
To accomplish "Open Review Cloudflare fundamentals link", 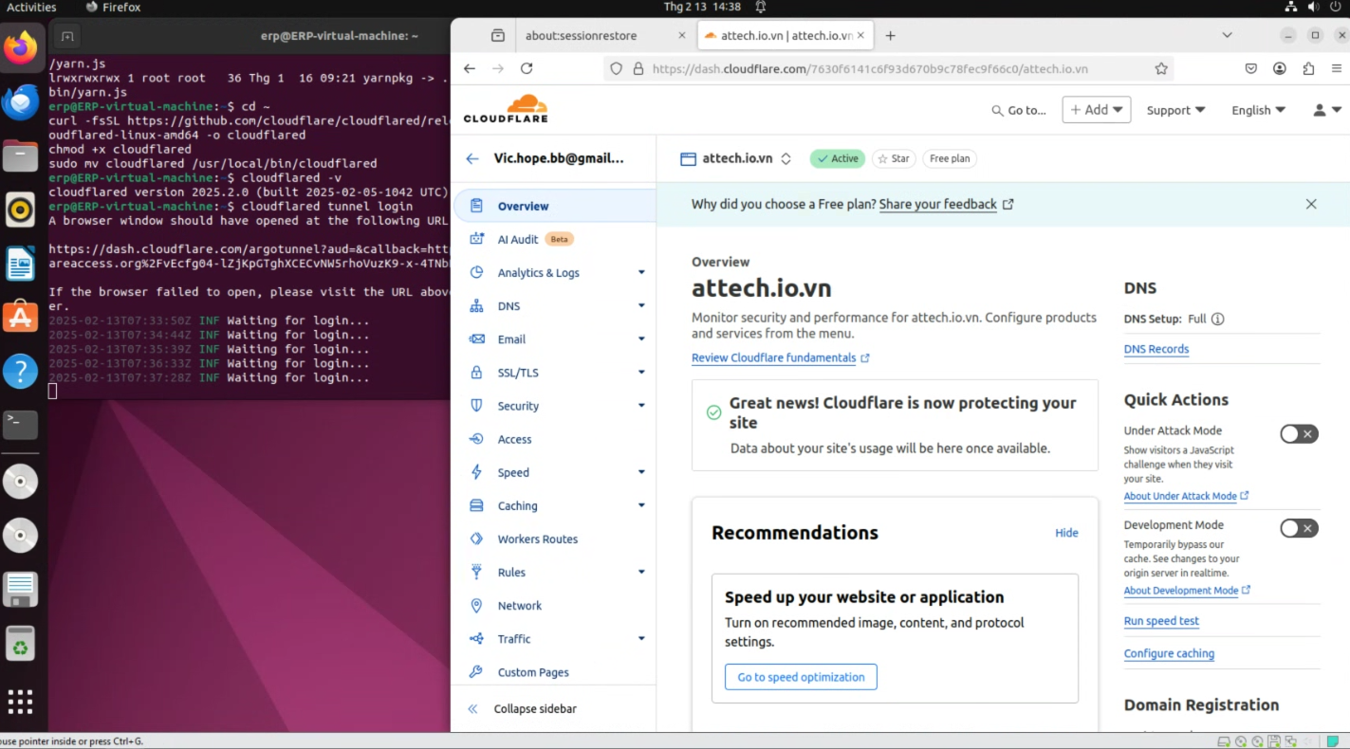I will [774, 357].
